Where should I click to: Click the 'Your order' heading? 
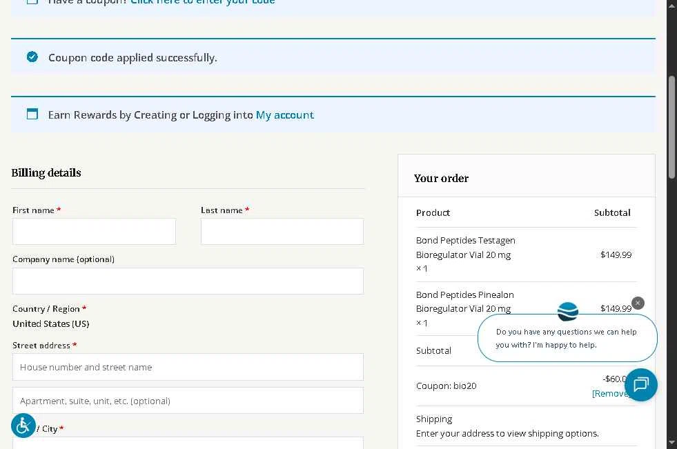tap(441, 178)
